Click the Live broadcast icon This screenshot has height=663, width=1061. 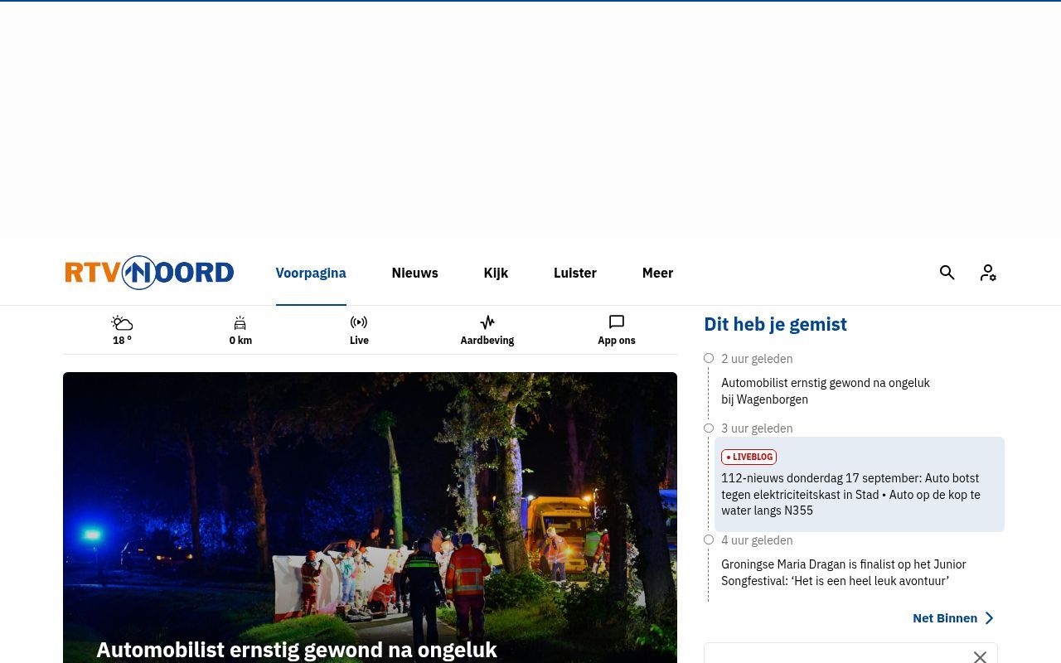[x=359, y=322]
